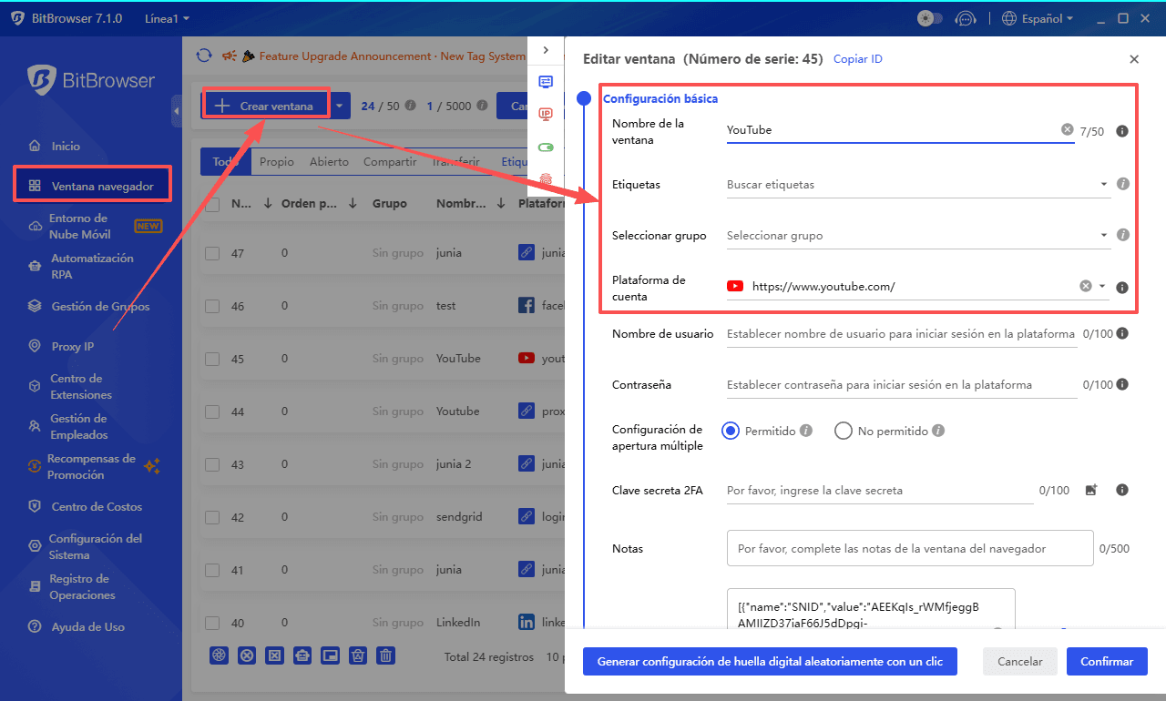Click the image upload icon beside 2FA field
This screenshot has width=1166, height=701.
point(1091,490)
